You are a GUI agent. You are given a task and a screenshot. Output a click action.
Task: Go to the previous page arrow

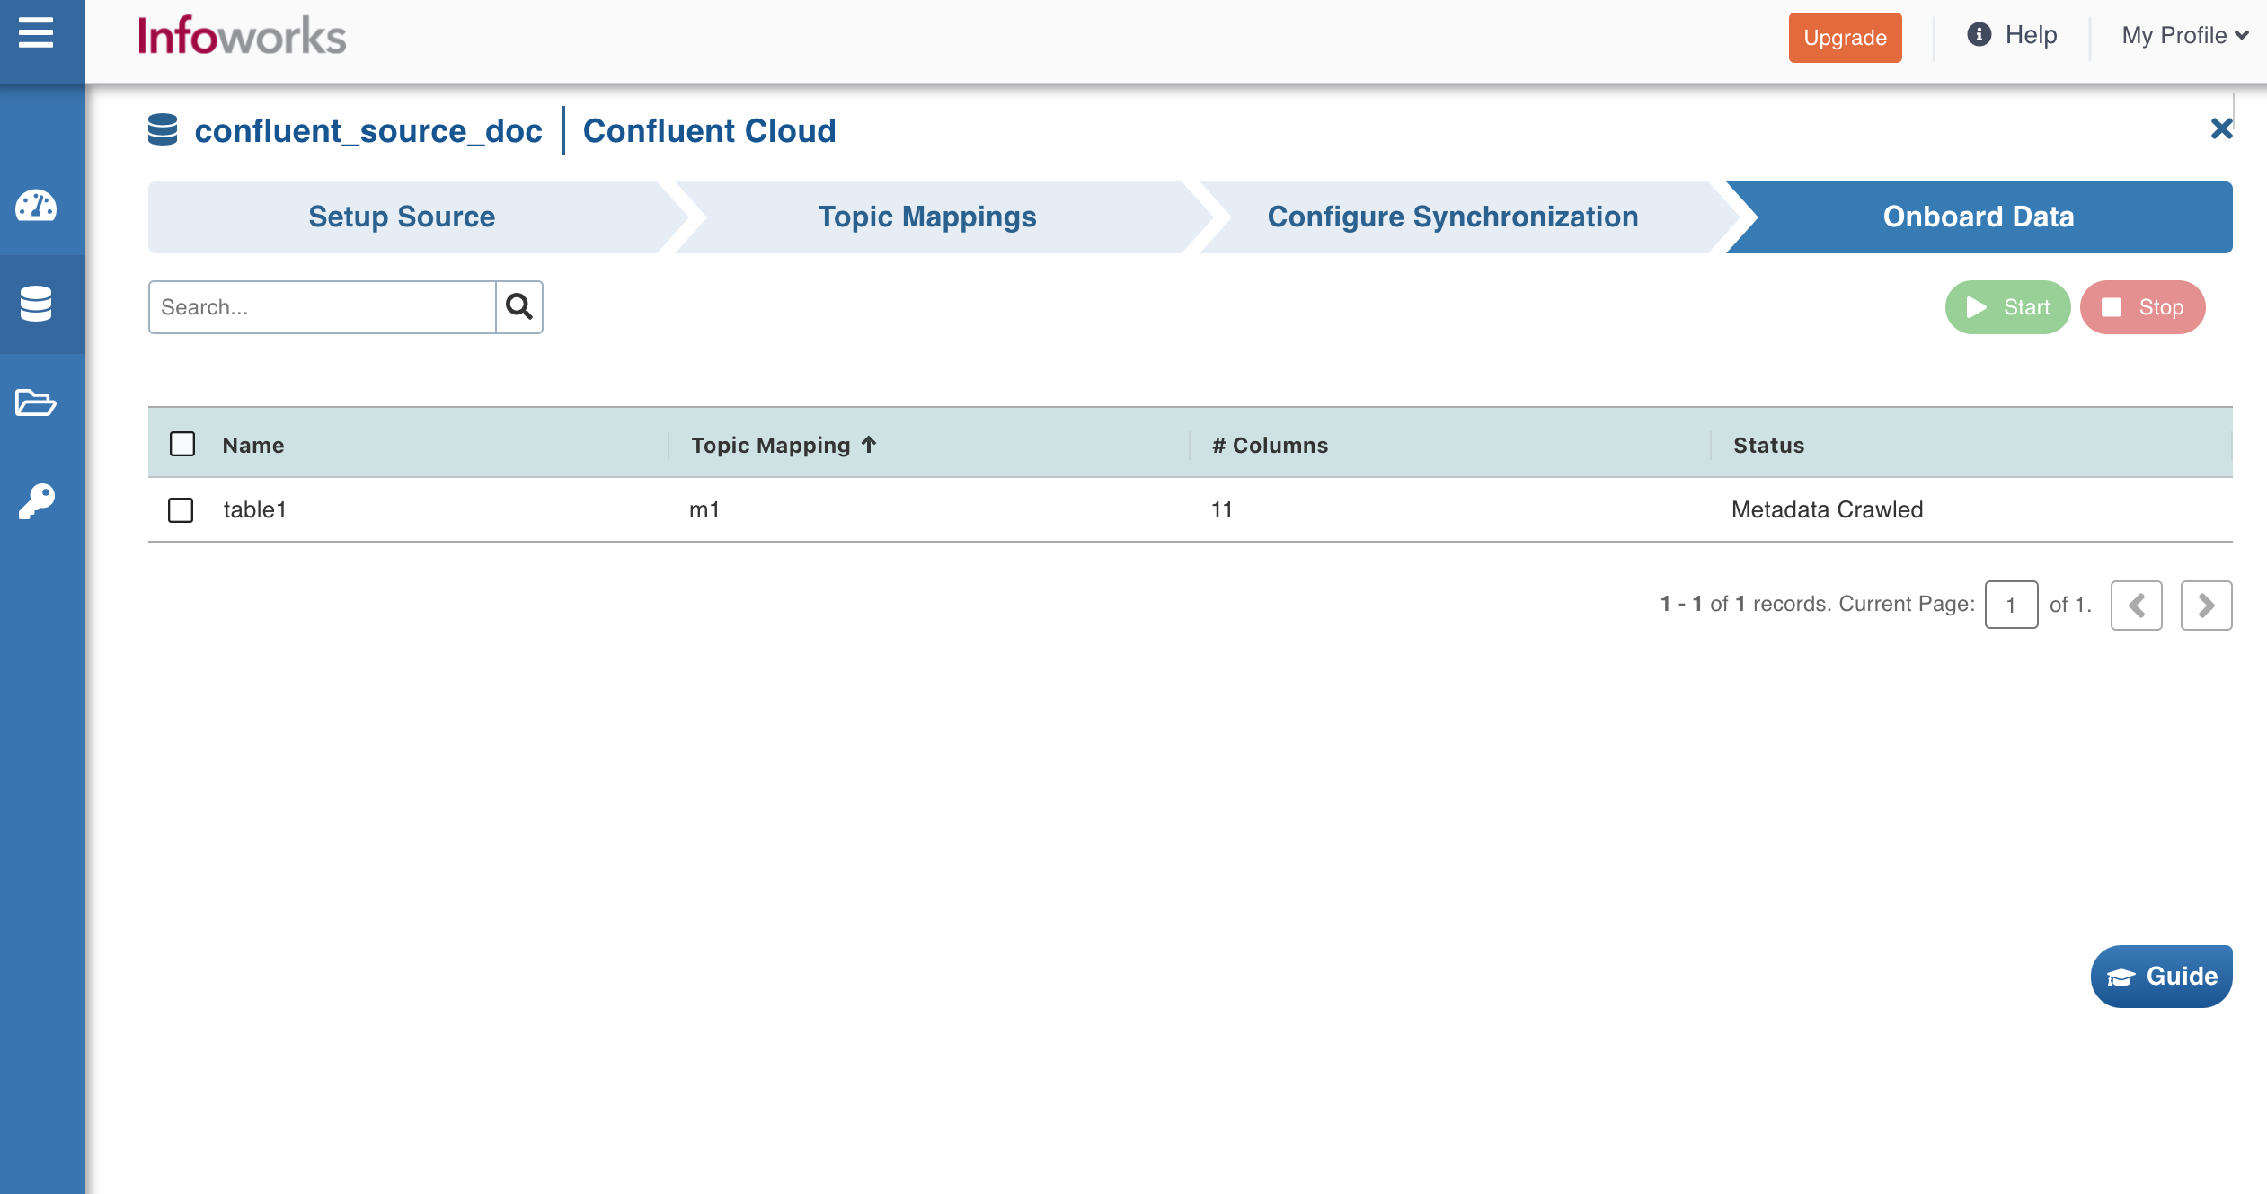(x=2137, y=606)
